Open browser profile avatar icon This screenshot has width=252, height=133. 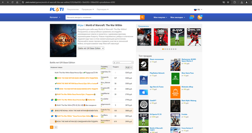247,2
